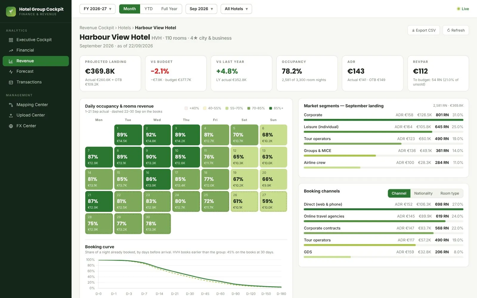Show booking breakdown by Channel
Image resolution: width=477 pixels, height=298 pixels.
pyautogui.click(x=399, y=193)
